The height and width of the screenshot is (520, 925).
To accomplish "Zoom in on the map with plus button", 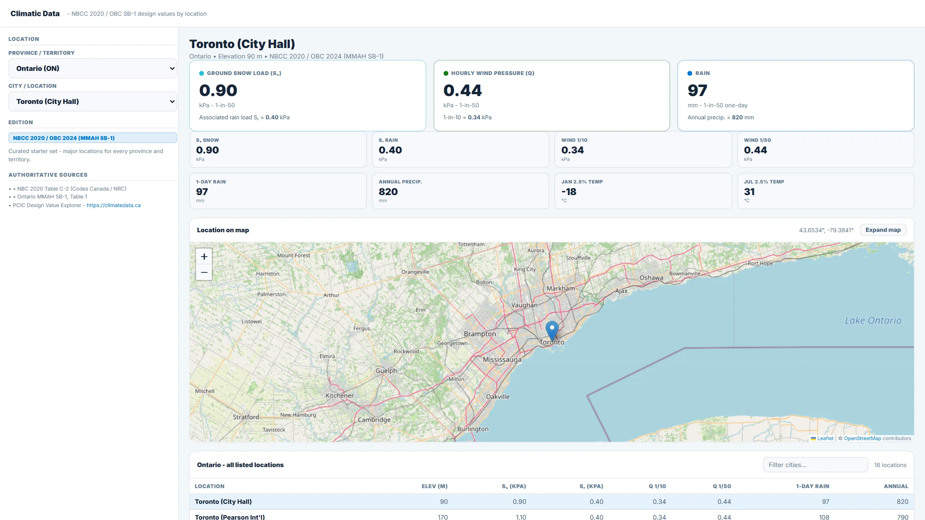I will (x=204, y=257).
